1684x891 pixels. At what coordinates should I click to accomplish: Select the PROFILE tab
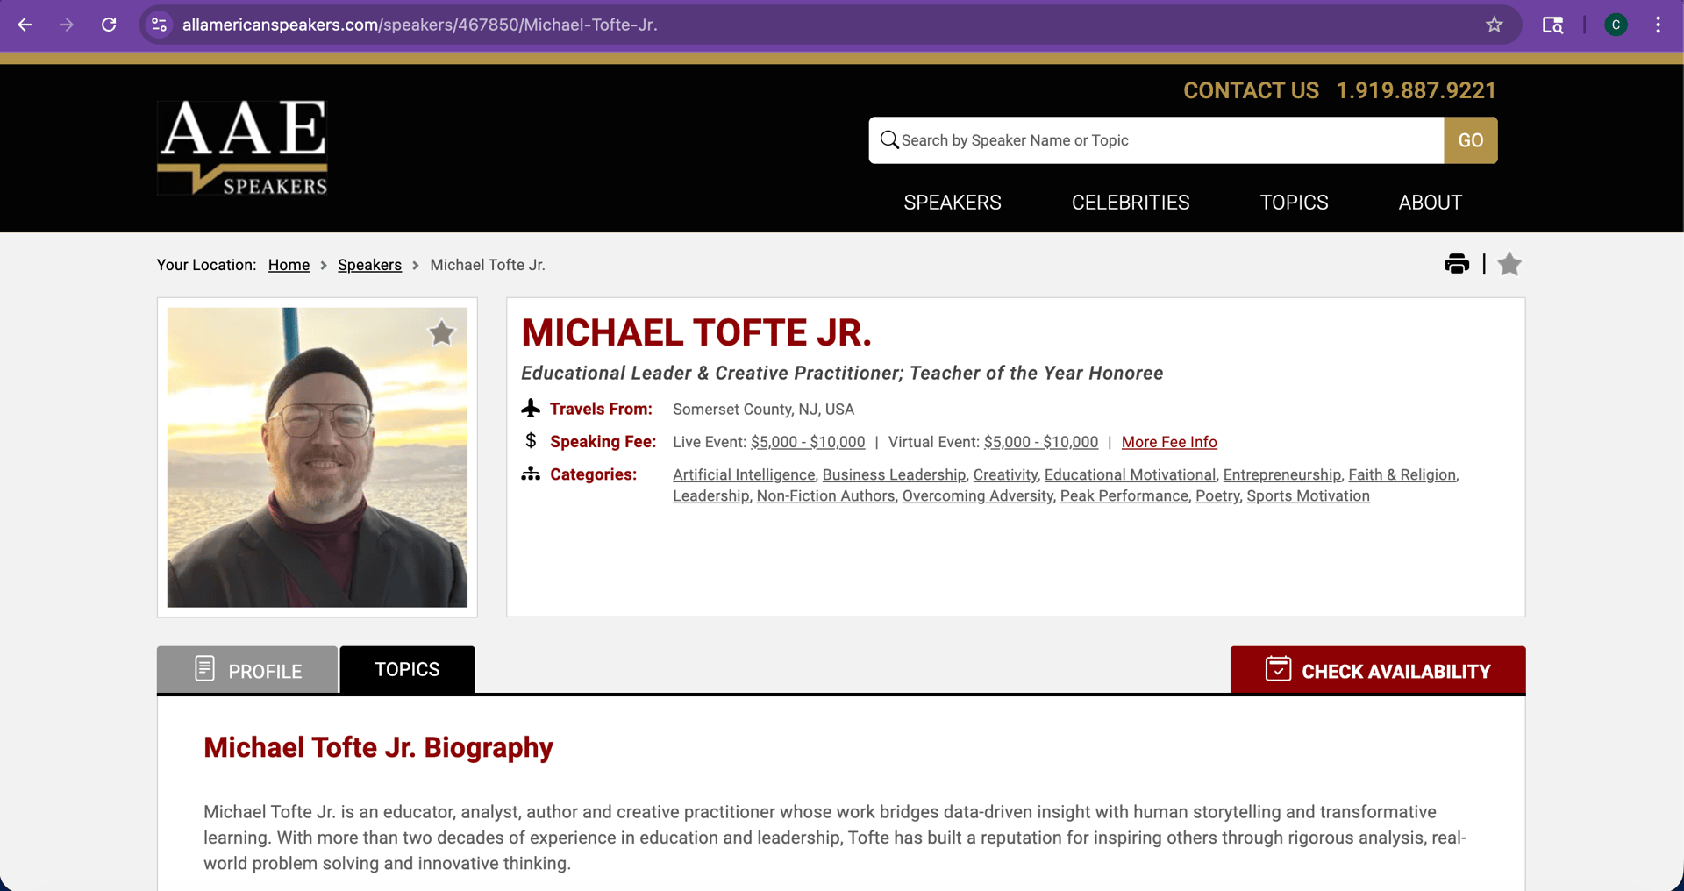[247, 670]
